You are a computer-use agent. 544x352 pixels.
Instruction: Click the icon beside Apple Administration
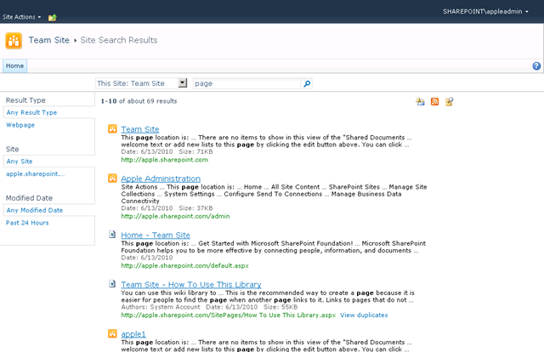coord(112,178)
